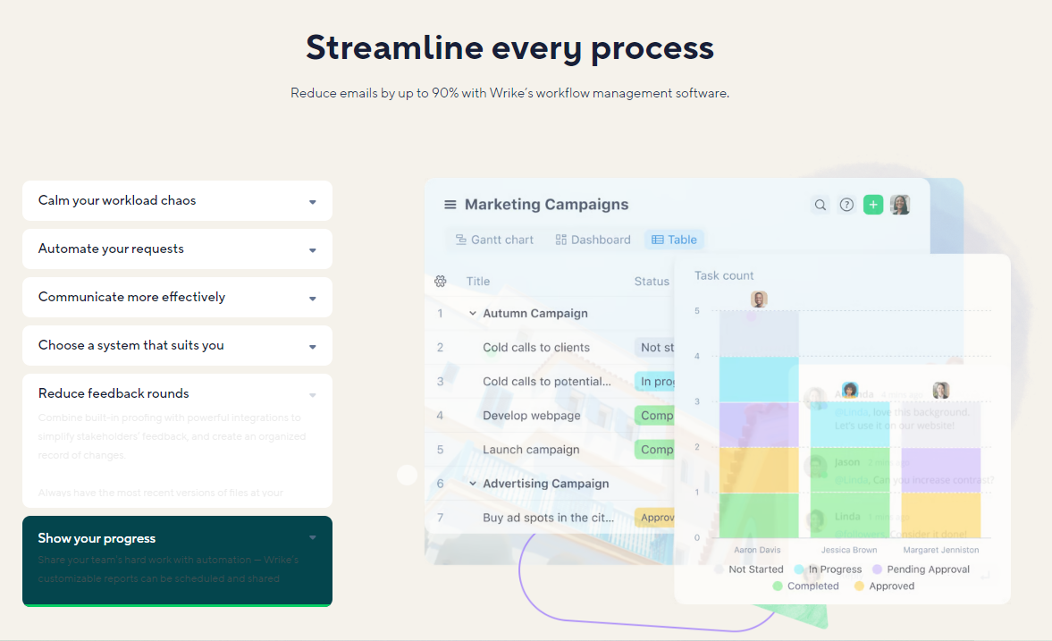Open the help question mark icon
This screenshot has width=1052, height=641.
846,205
